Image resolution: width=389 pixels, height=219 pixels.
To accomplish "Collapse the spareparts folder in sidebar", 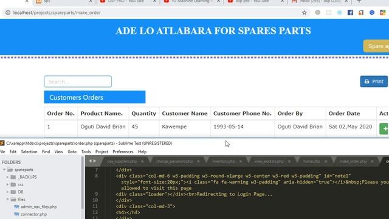I will tap(4, 170).
